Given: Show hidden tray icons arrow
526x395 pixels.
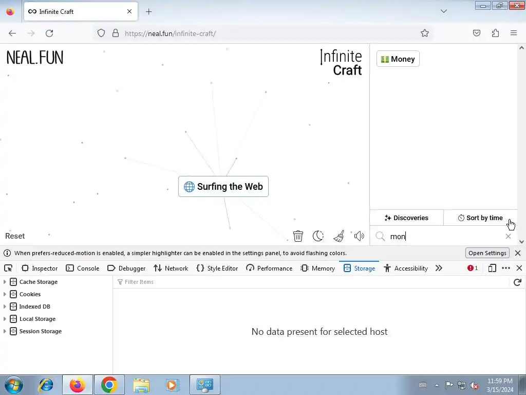Looking at the screenshot, I should tap(437, 385).
